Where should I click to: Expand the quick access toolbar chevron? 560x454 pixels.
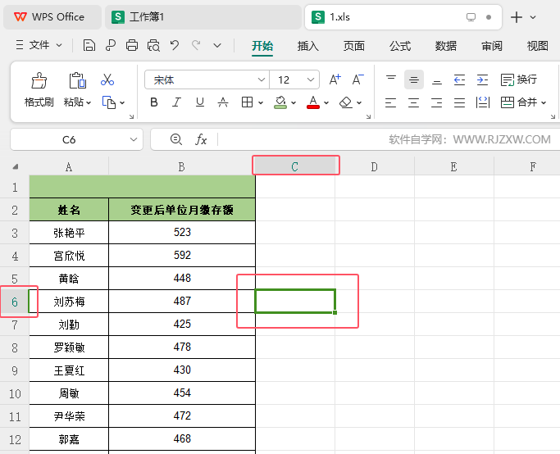pos(217,46)
